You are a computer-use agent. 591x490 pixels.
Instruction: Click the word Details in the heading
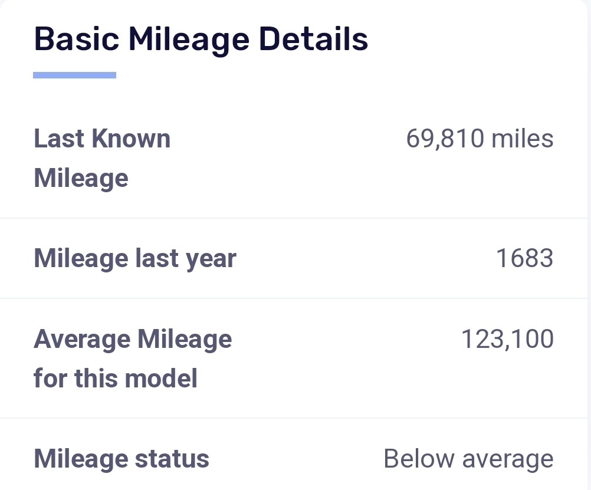314,40
